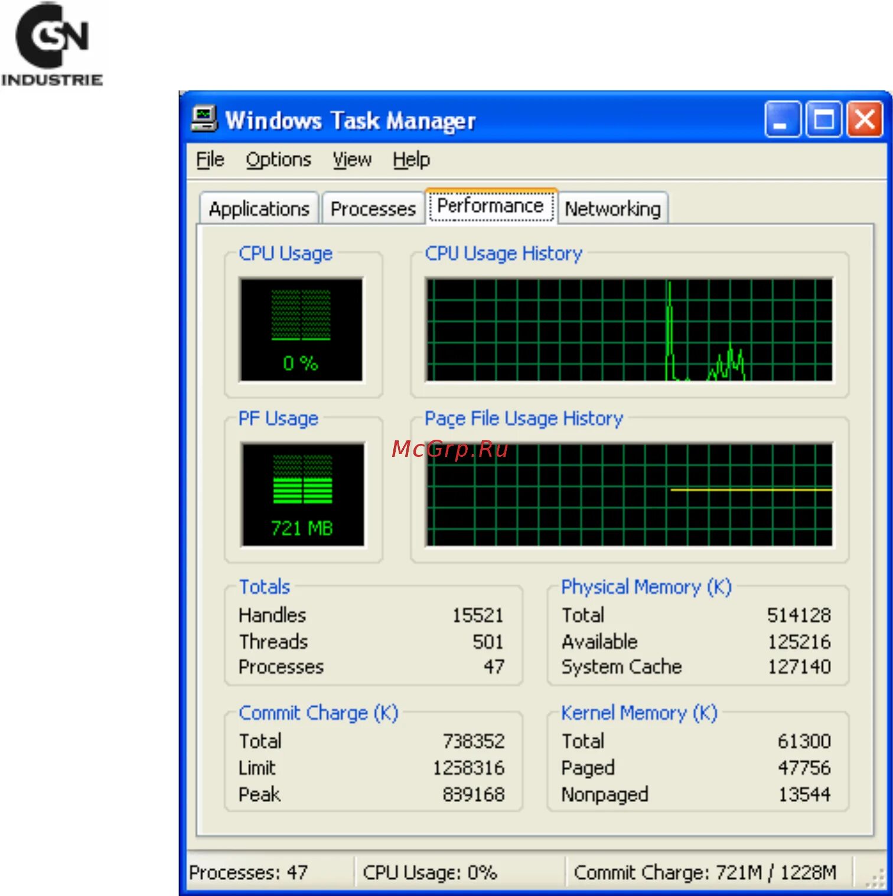Click the 'Processes: 47' status bar entry
The width and height of the screenshot is (893, 896).
pyautogui.click(x=249, y=872)
